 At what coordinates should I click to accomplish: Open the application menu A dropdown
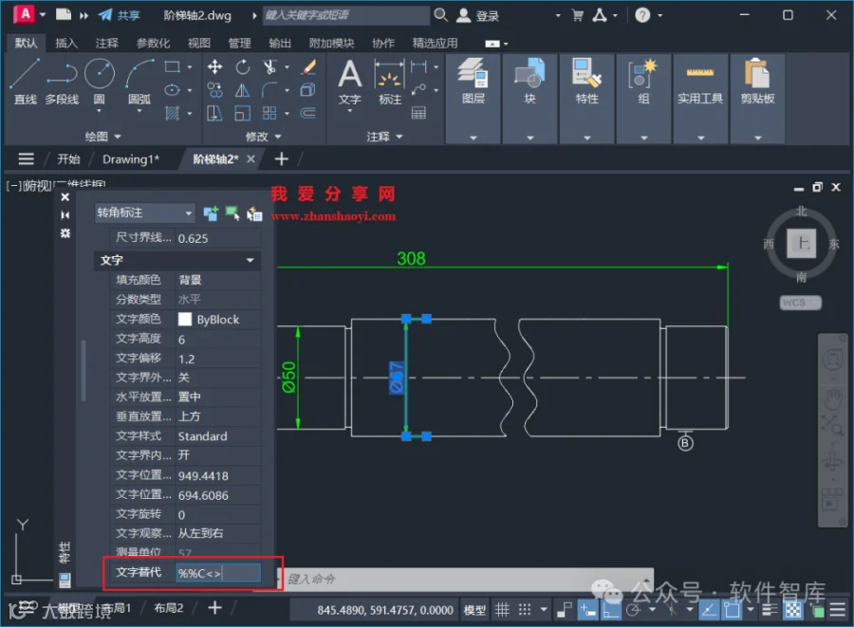[43, 14]
